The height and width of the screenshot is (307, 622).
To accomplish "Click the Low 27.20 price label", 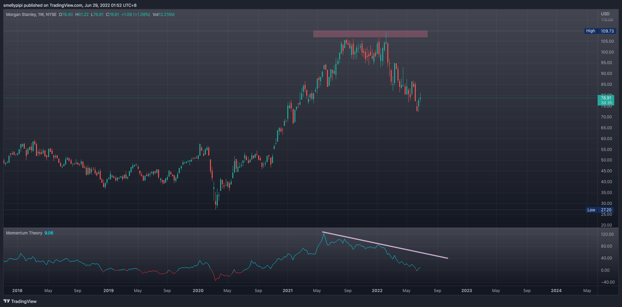I will coord(600,210).
